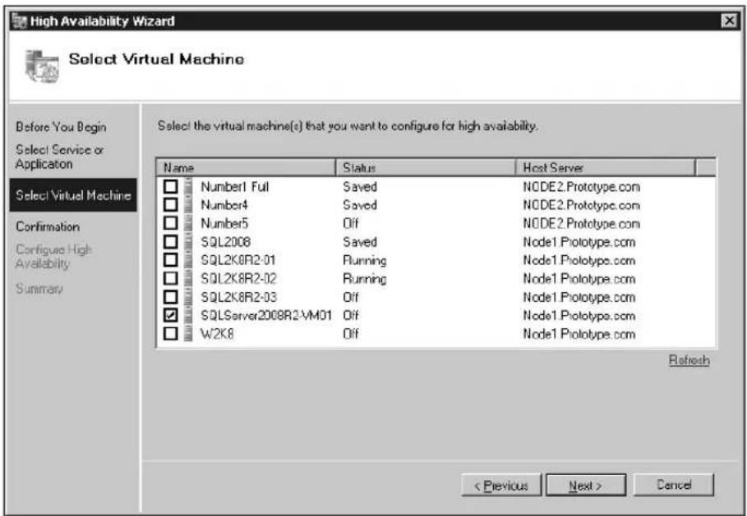Viewport: 747px width, 516px height.
Task: Select the SQL2K8R2-01 checkbox
Action: 171,260
